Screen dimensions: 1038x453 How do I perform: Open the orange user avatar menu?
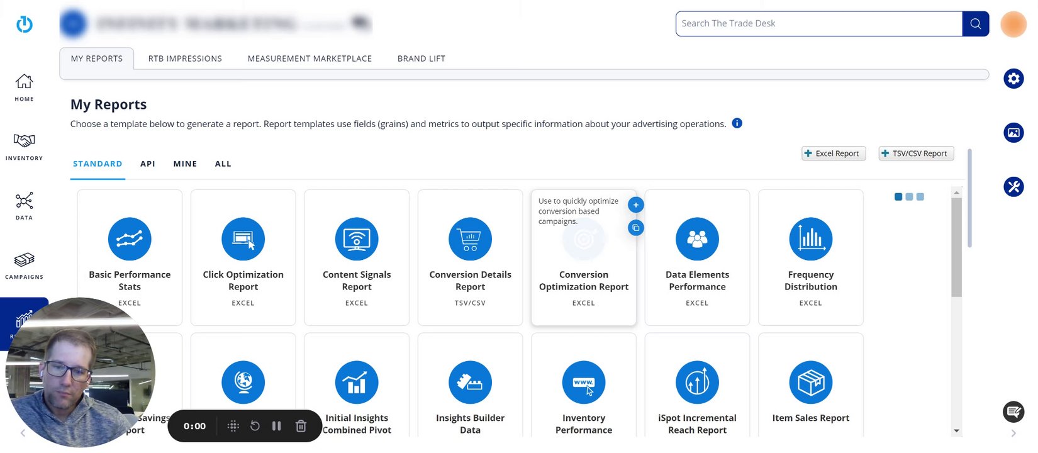click(1013, 25)
